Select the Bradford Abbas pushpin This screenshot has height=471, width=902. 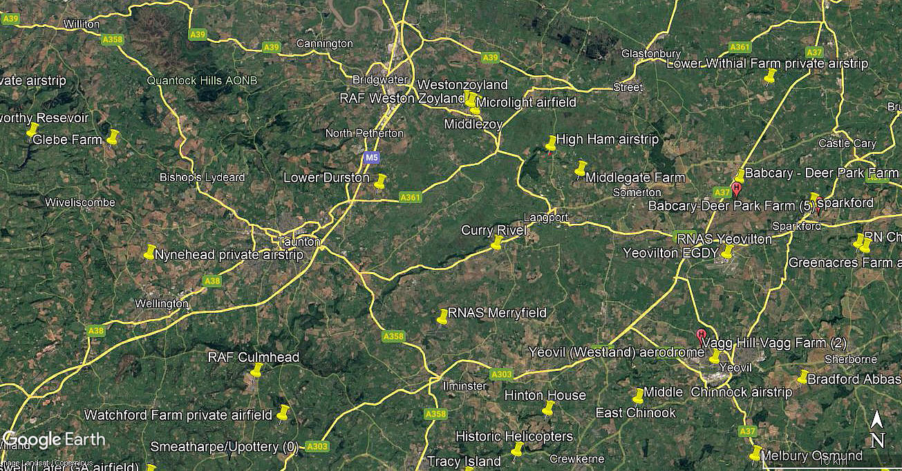click(802, 376)
